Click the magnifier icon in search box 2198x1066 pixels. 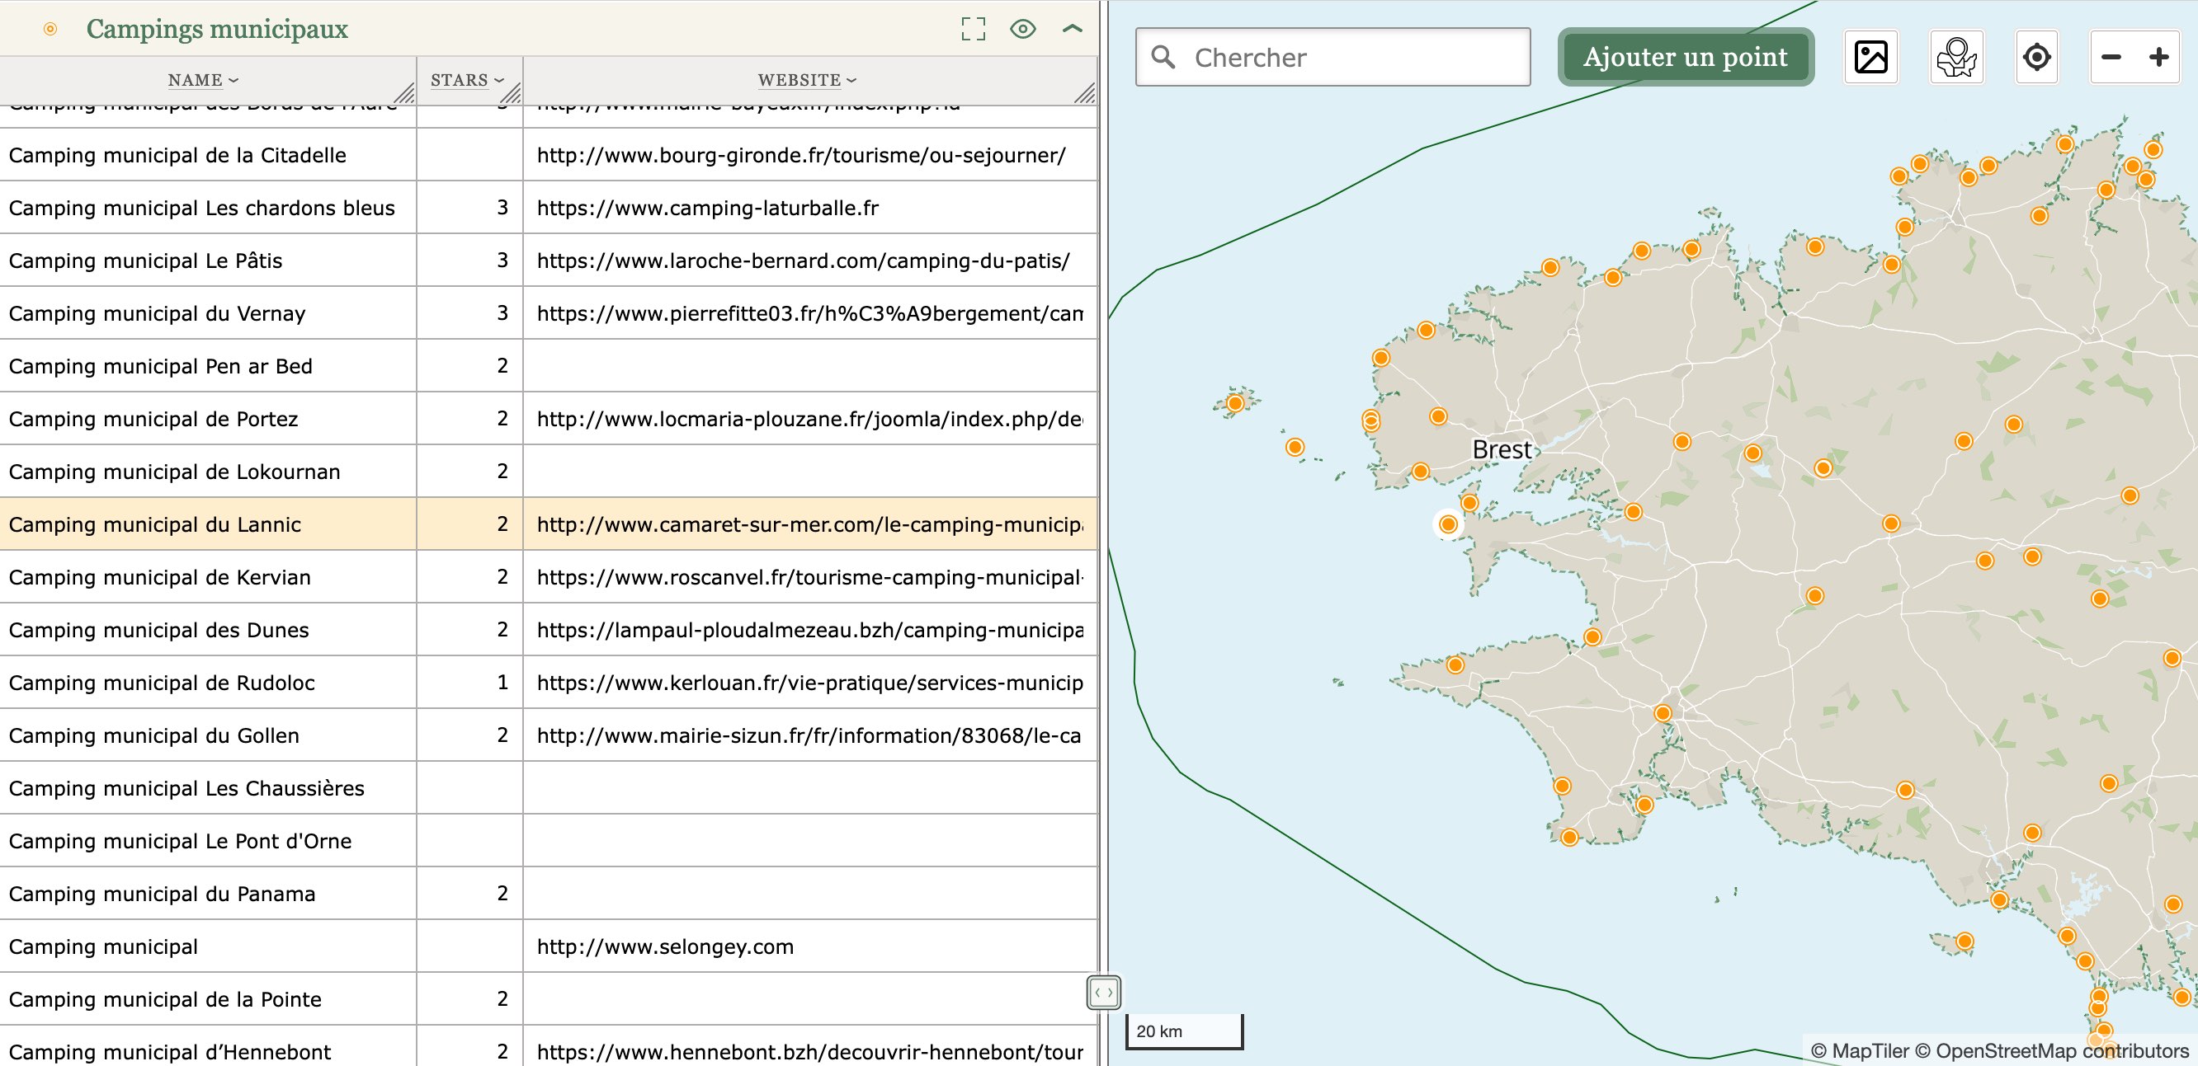[x=1163, y=57]
